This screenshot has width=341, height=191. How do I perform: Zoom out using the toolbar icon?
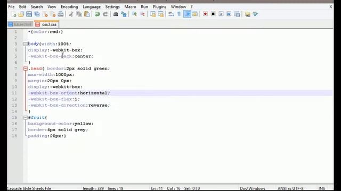click(x=142, y=14)
